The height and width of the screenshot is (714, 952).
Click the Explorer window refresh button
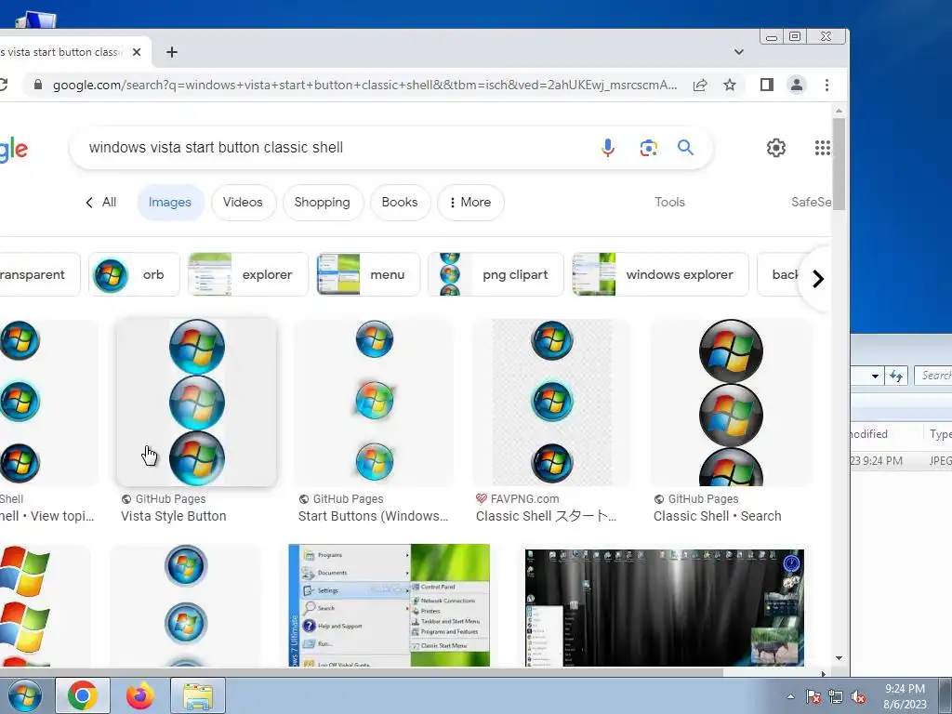tap(897, 376)
